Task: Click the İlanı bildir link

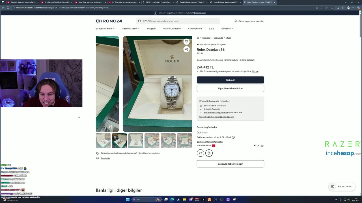Action: pyautogui.click(x=105, y=158)
